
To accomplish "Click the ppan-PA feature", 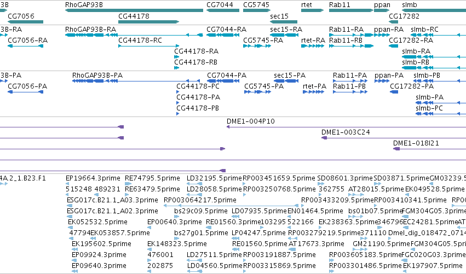I will 382,81.
